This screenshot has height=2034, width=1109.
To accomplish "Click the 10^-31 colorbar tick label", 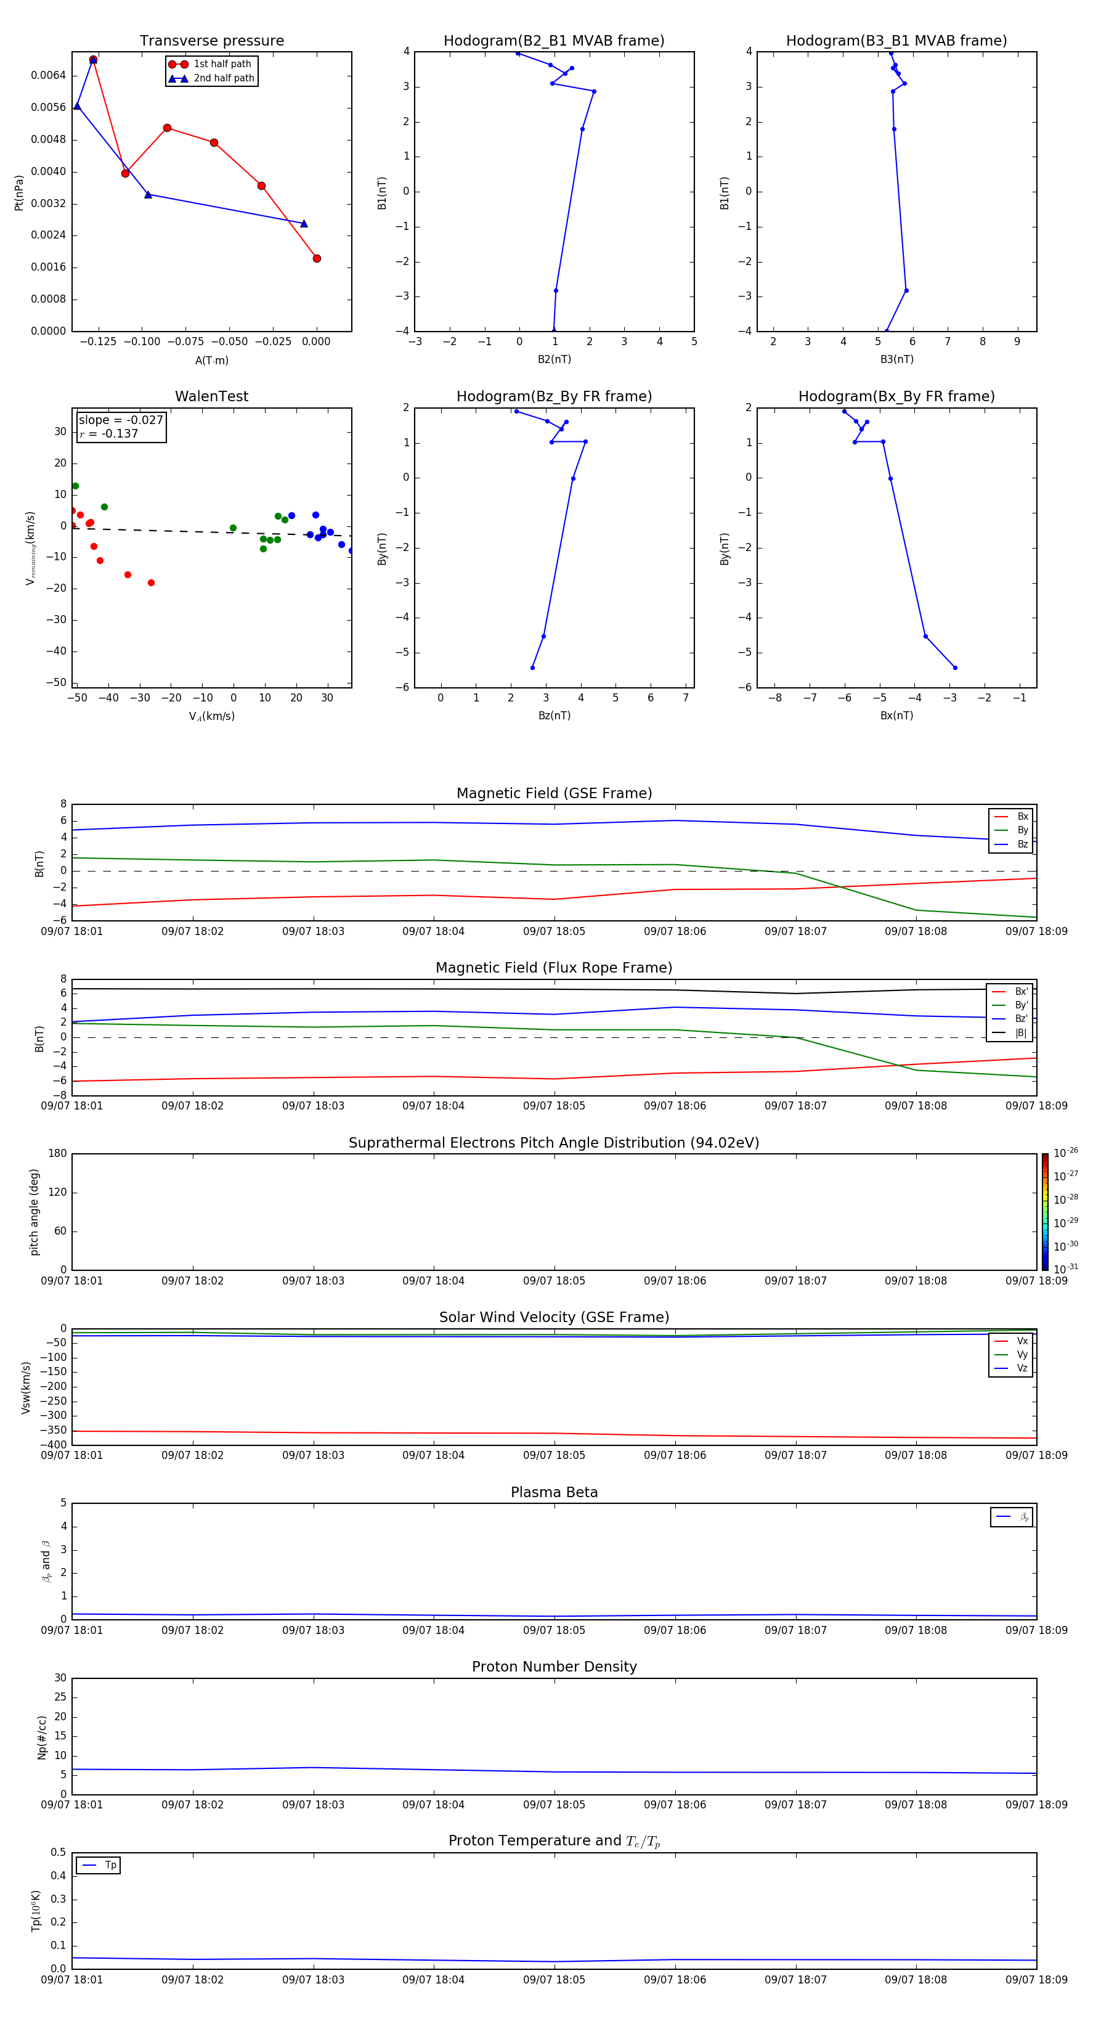I will 1066,1269.
